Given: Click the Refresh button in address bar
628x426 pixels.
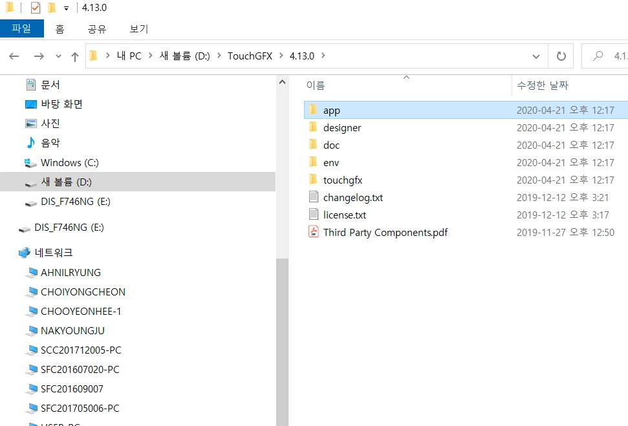Looking at the screenshot, I should point(561,56).
